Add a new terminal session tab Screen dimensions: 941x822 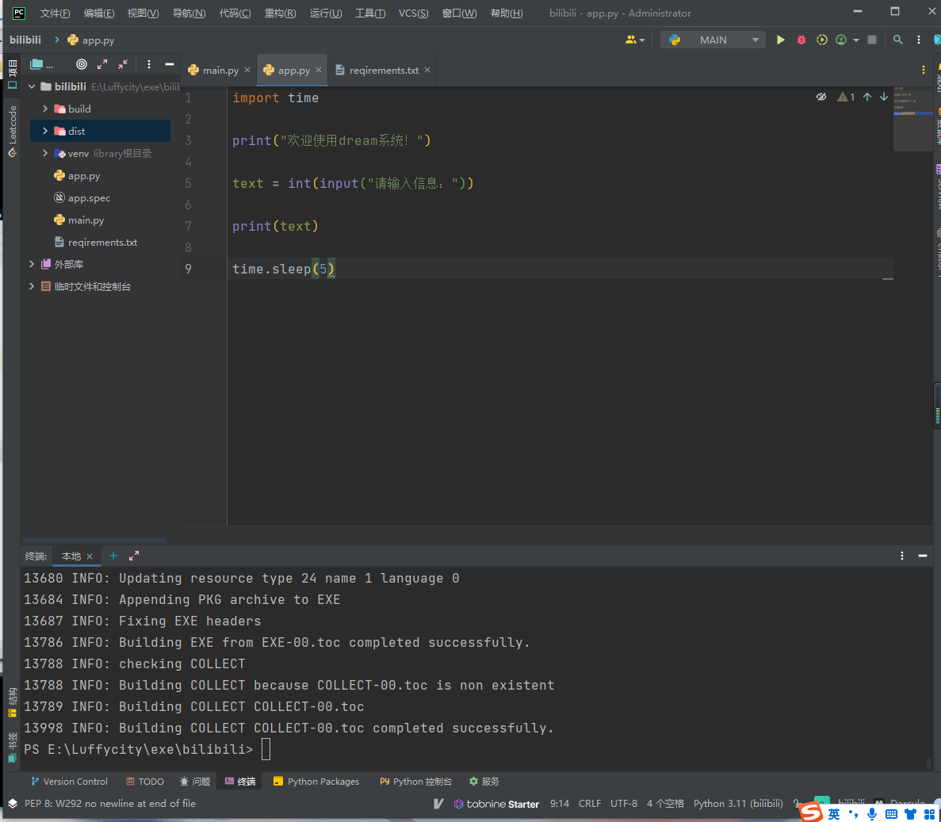[113, 556]
